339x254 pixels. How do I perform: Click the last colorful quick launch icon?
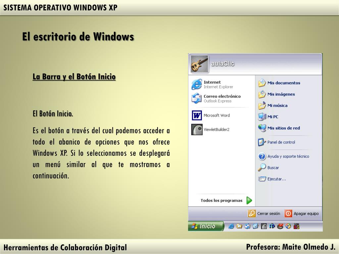coord(296,226)
